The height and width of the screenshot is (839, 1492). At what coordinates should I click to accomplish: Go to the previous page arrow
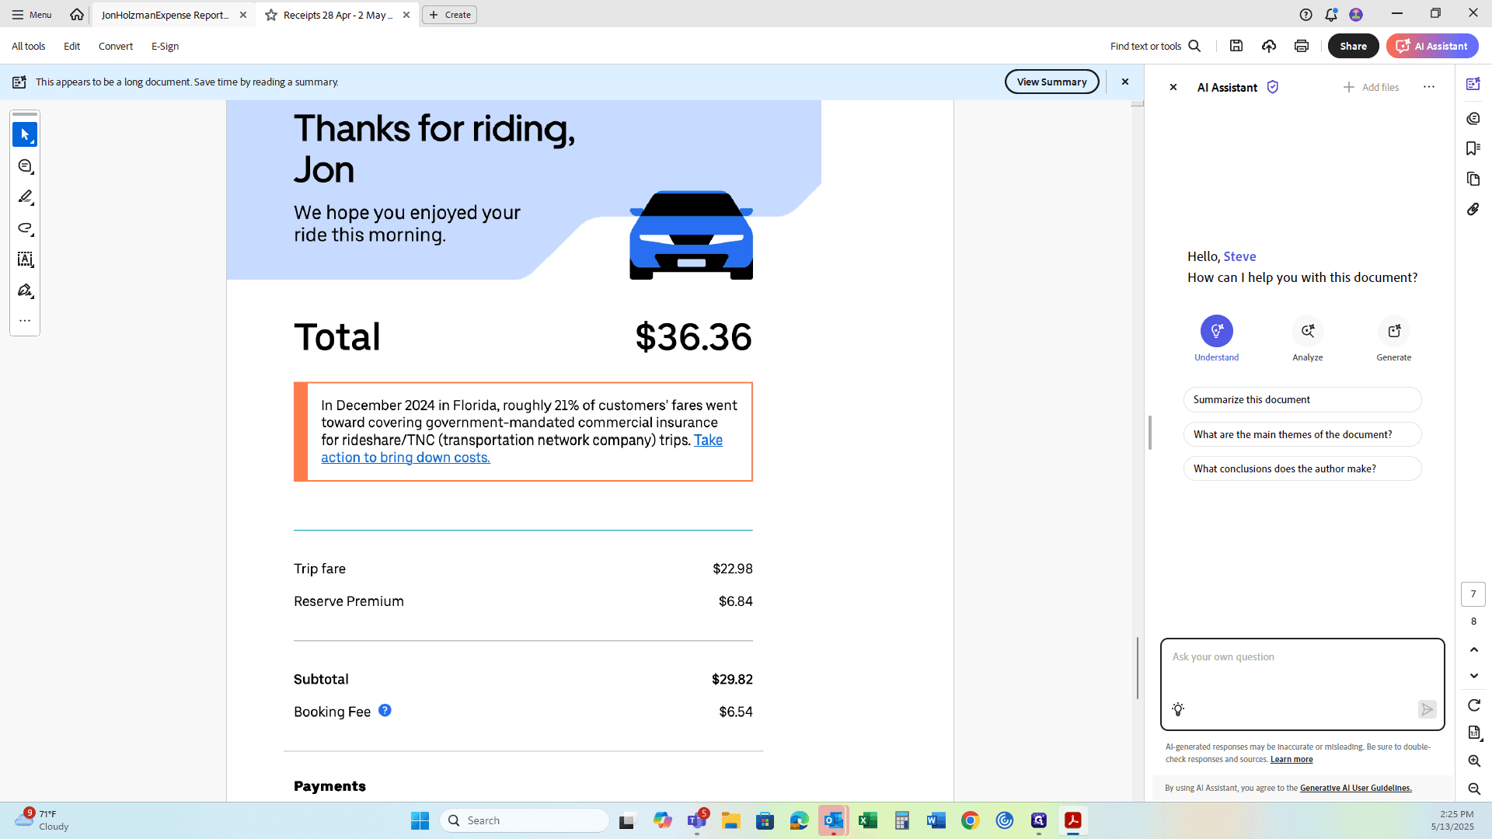[x=1474, y=649]
